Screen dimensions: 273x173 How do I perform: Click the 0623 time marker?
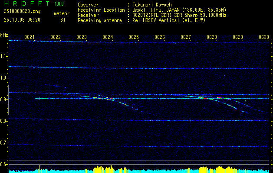tap(82, 37)
